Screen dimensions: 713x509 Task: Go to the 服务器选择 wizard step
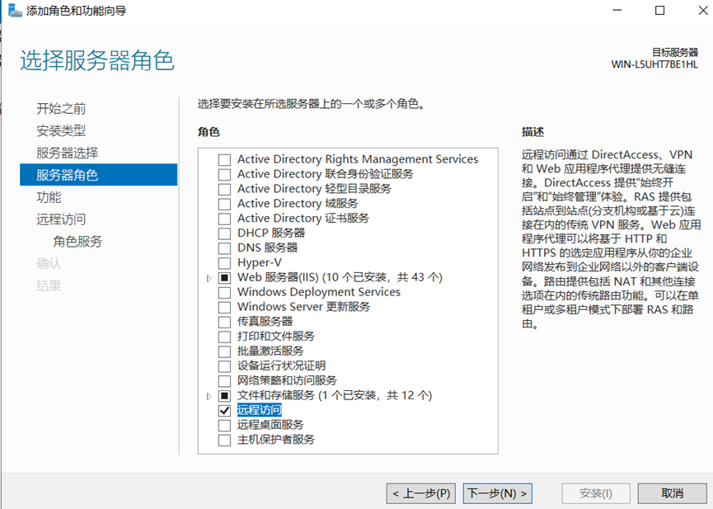68,153
